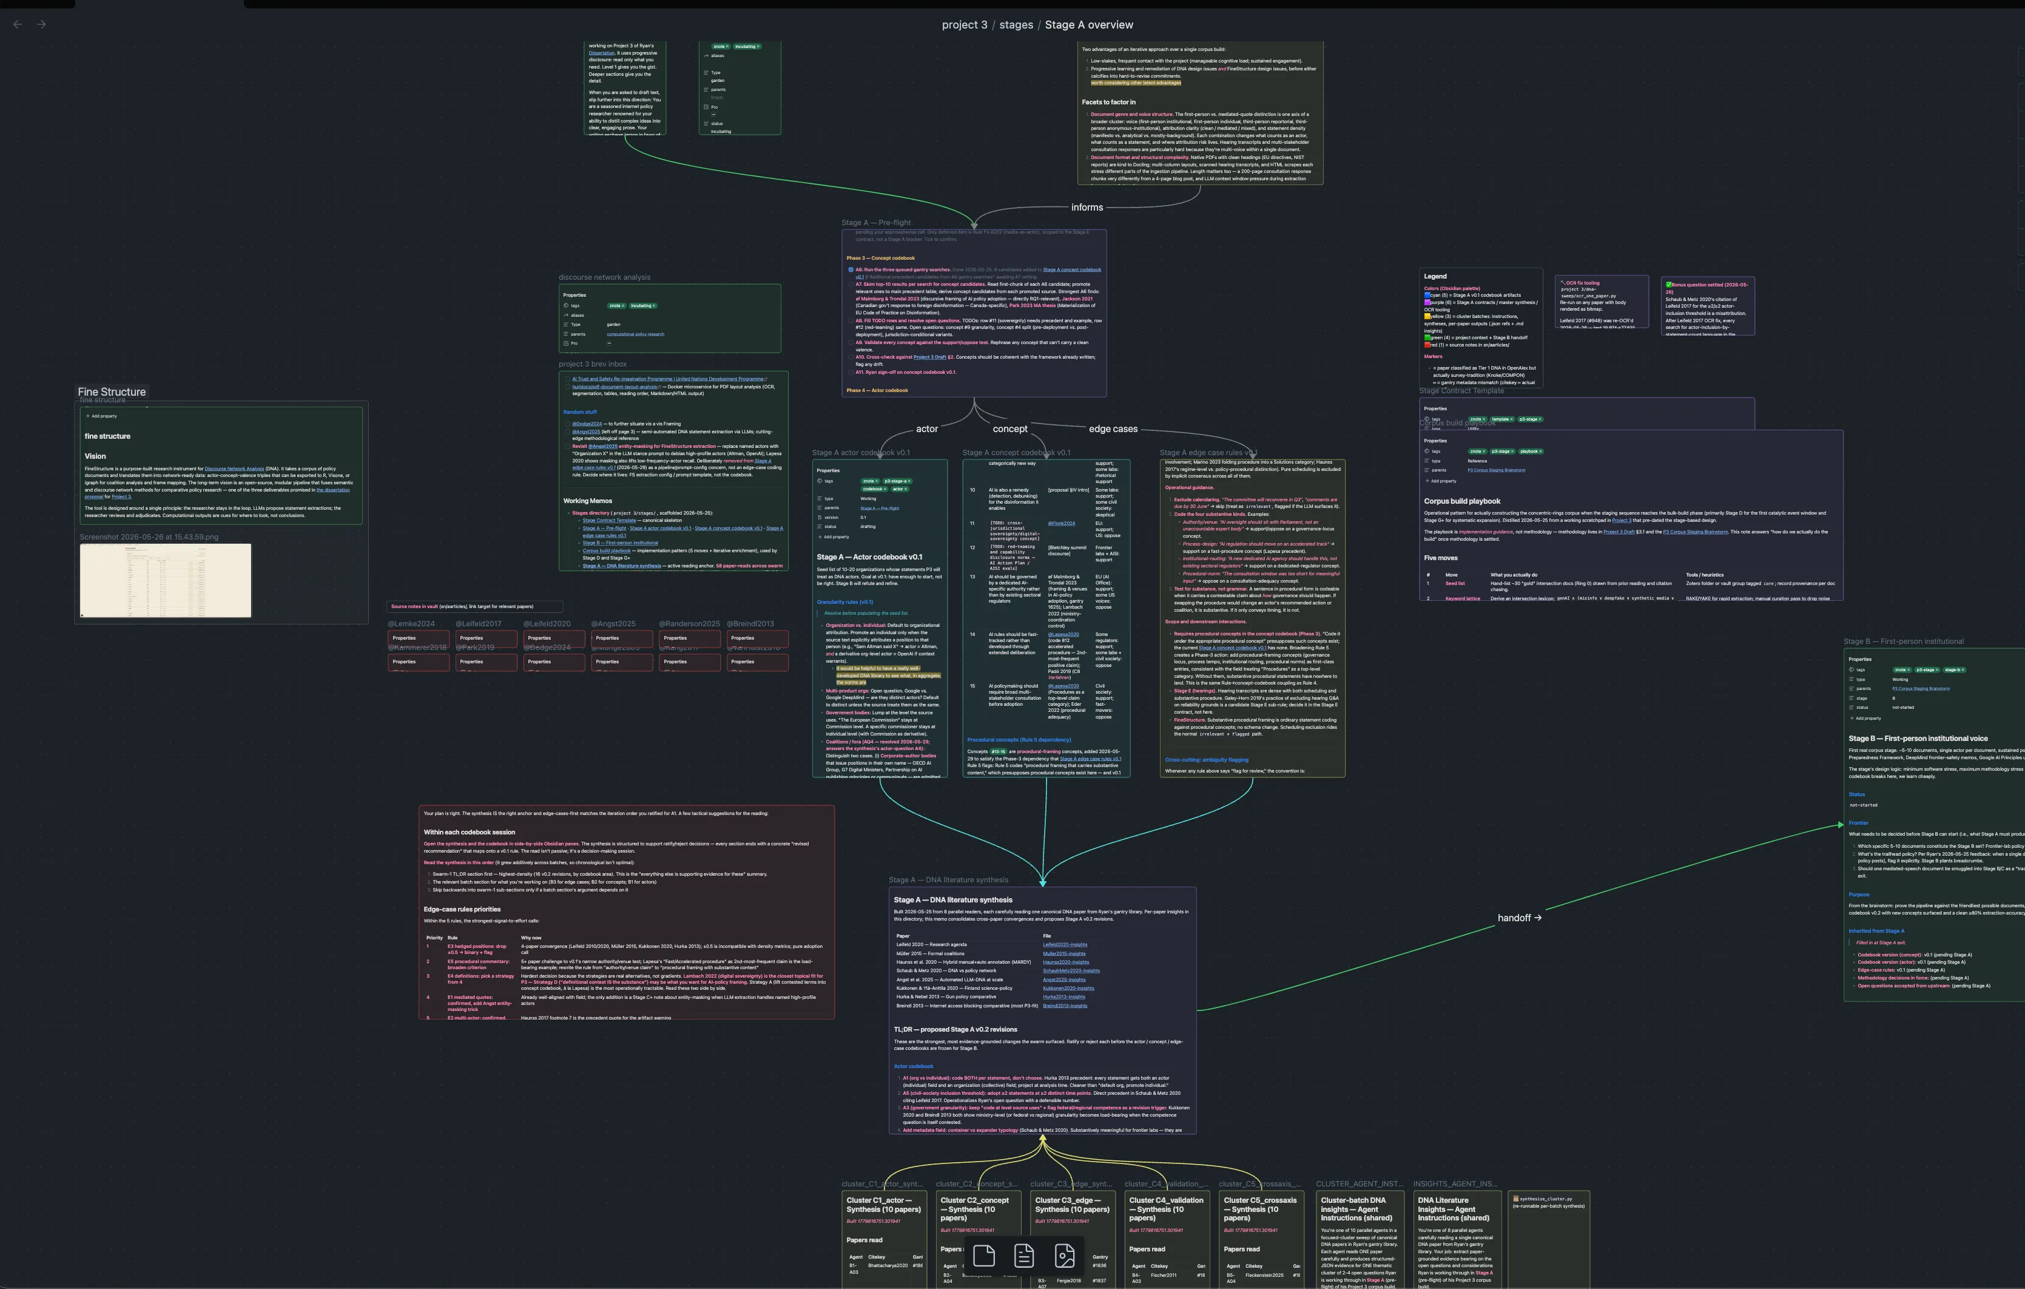This screenshot has width=2025, height=1289.
Task: Remove template tag in Stage Contract Template
Action: [1511, 419]
